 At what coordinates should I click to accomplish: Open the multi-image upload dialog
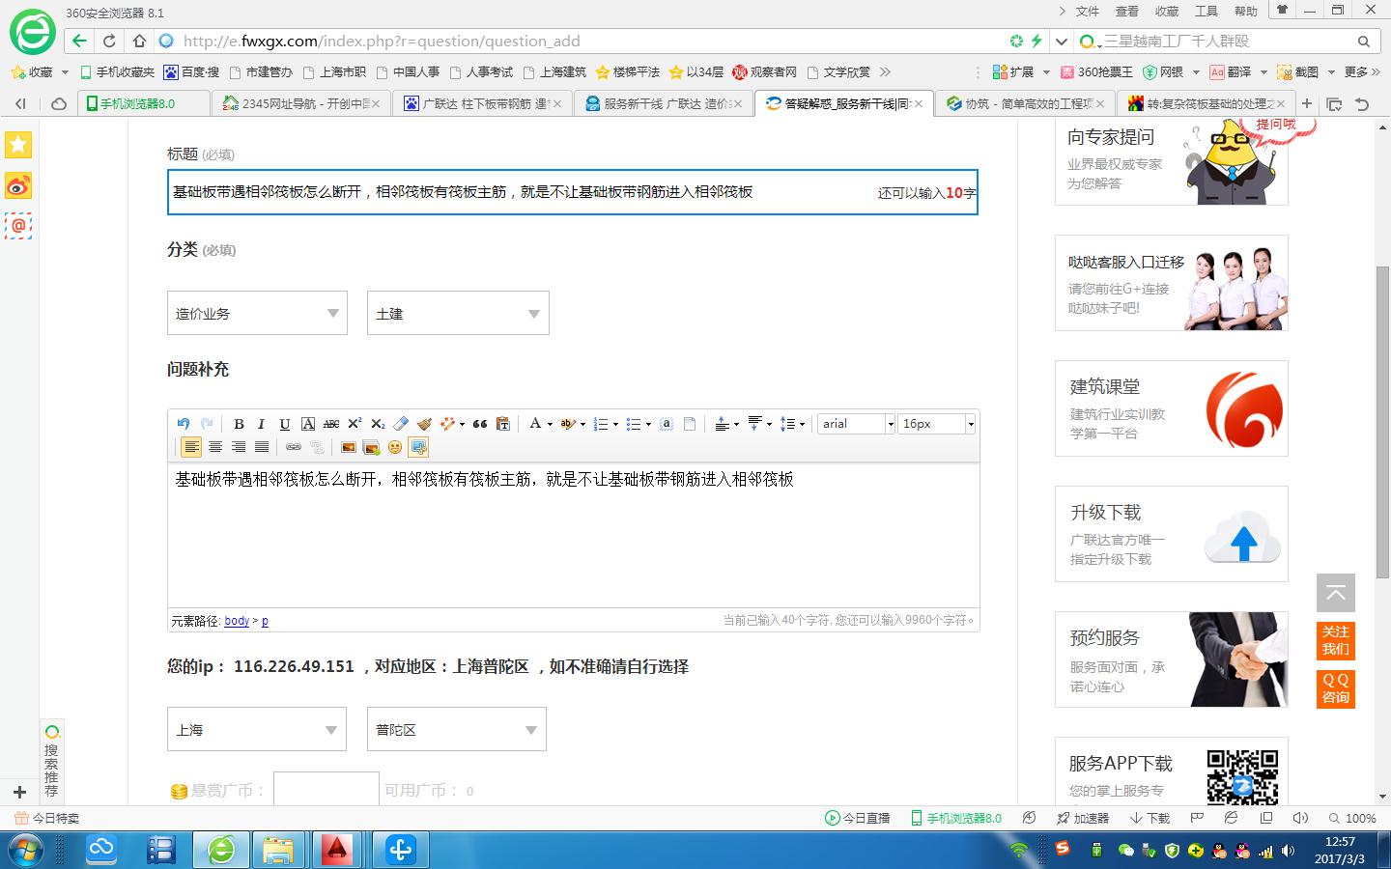[x=371, y=447]
